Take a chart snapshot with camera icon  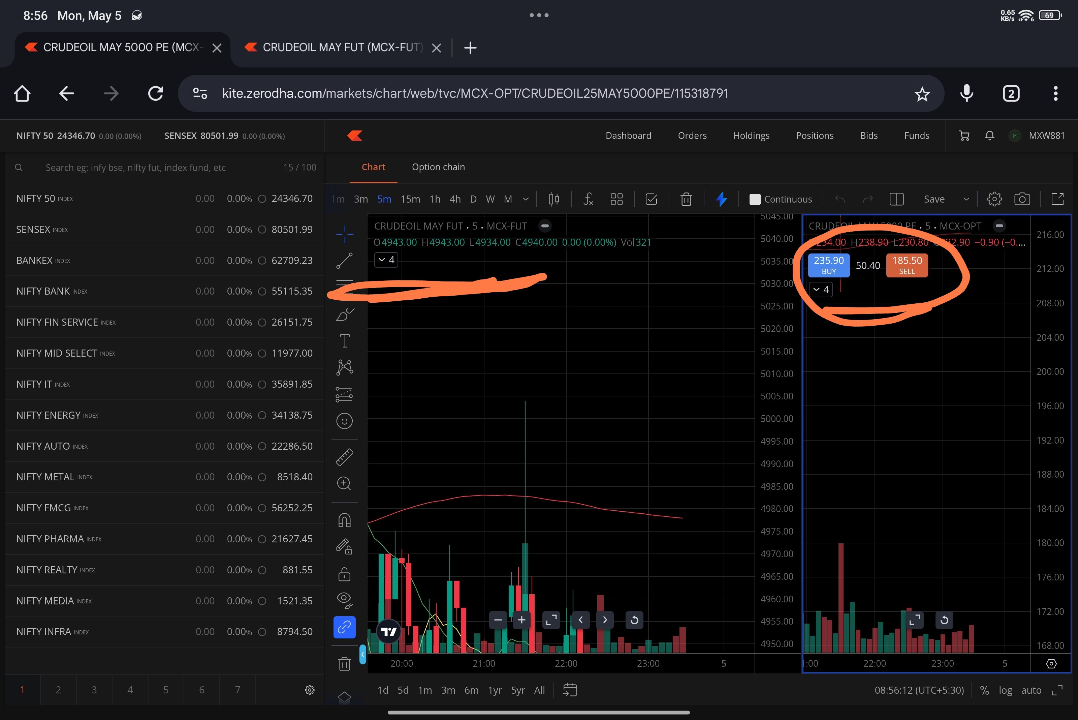(x=1021, y=199)
